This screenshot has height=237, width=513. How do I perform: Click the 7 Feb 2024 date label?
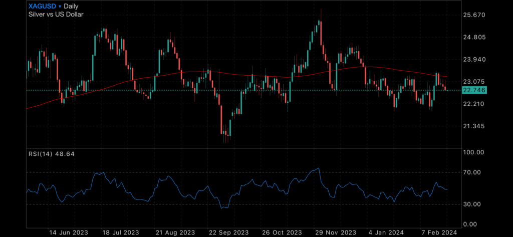click(440, 232)
